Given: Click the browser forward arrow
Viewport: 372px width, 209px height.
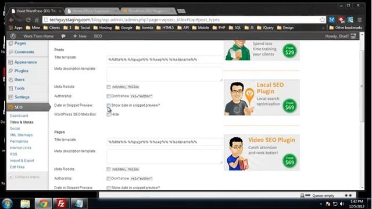Looking at the screenshot, I should pyautogui.click(x=20, y=20).
